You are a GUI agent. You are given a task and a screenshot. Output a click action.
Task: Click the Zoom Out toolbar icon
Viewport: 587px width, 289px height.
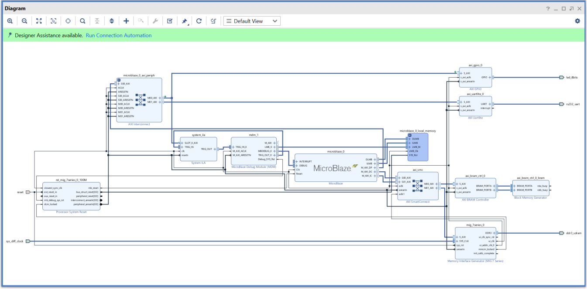tap(24, 21)
